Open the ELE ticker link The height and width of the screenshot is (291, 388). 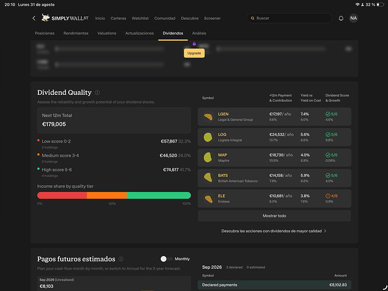coord(221,196)
